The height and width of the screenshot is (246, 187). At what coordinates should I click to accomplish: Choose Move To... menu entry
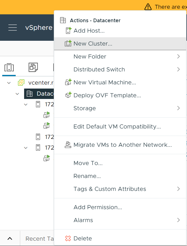tap(120, 163)
